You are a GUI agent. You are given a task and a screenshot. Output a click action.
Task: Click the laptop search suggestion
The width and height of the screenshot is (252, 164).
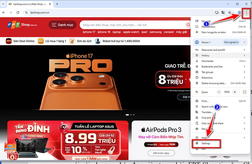point(117,32)
